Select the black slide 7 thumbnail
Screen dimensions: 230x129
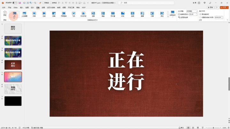(x=13, y=101)
